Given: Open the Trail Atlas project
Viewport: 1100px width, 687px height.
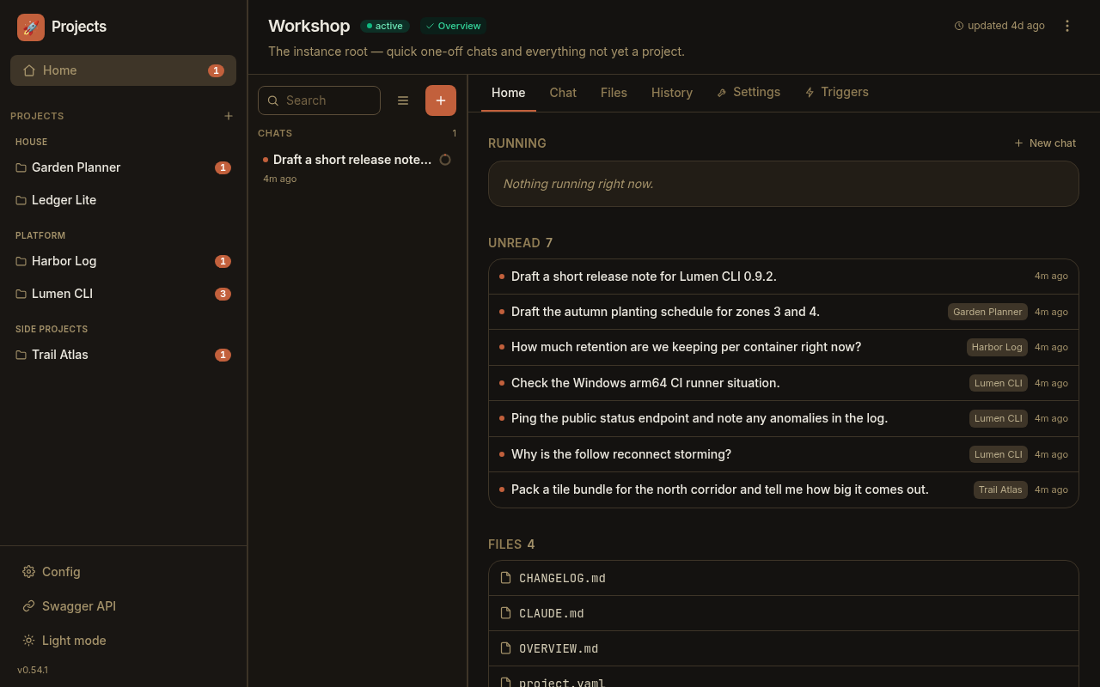Looking at the screenshot, I should tap(123, 355).
